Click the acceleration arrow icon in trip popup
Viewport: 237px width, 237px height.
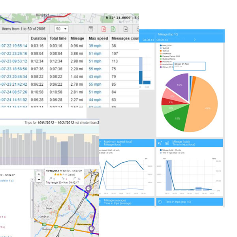[x=51, y=179]
